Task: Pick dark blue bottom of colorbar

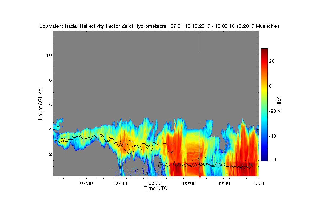Action: [x=264, y=159]
